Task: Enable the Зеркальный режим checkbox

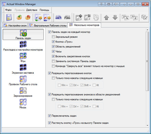Action: tap(53, 37)
